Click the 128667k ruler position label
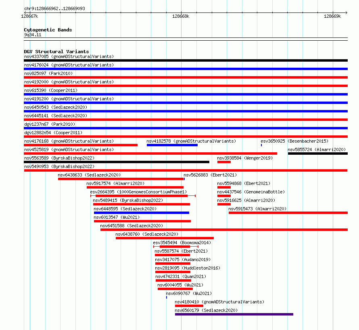The height and width of the screenshot is (330, 359). tap(29, 16)
